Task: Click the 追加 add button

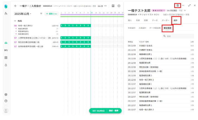Action: tap(51, 13)
